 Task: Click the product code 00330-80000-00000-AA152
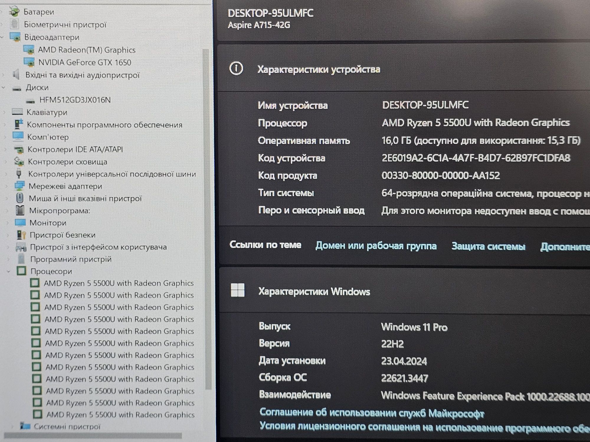tap(440, 175)
